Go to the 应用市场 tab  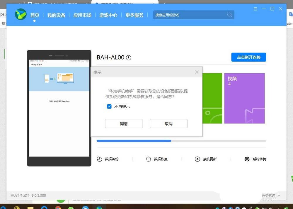tap(82, 15)
